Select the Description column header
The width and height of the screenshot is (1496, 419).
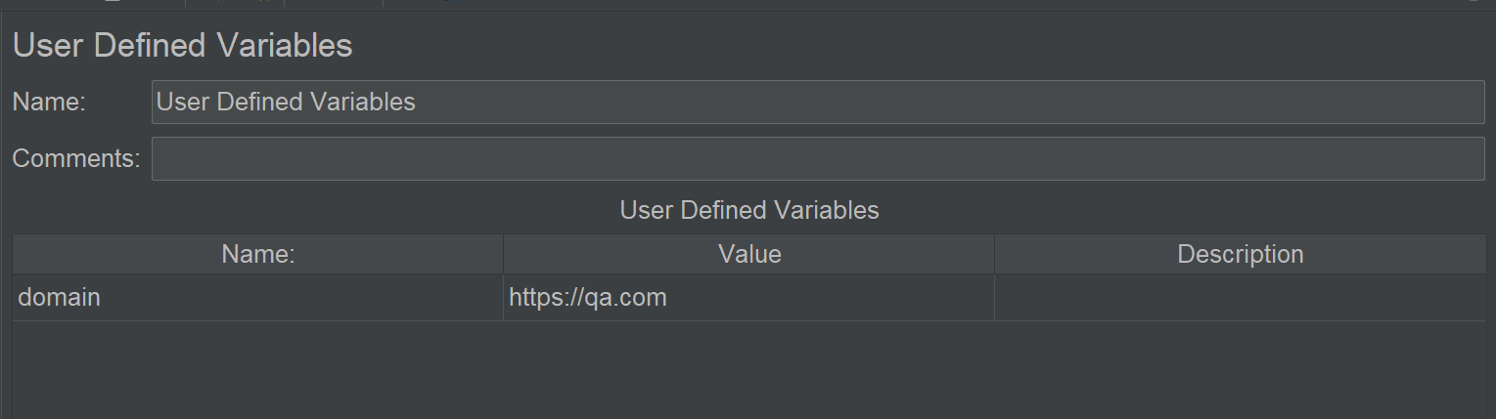tap(1241, 254)
